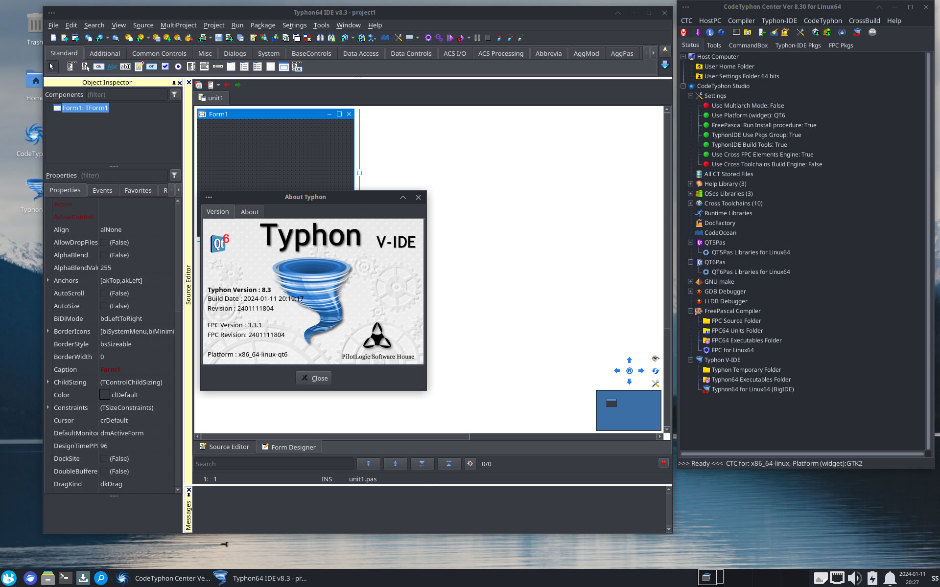The width and height of the screenshot is (940, 587).
Task: Open the CommandBox tab in CodeTyphon Center
Action: [x=748, y=45]
